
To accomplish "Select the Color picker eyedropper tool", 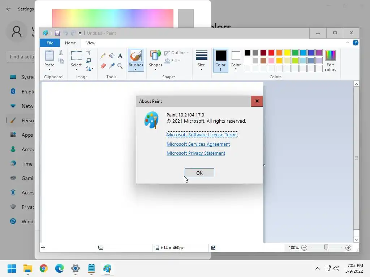I will pos(112,66).
